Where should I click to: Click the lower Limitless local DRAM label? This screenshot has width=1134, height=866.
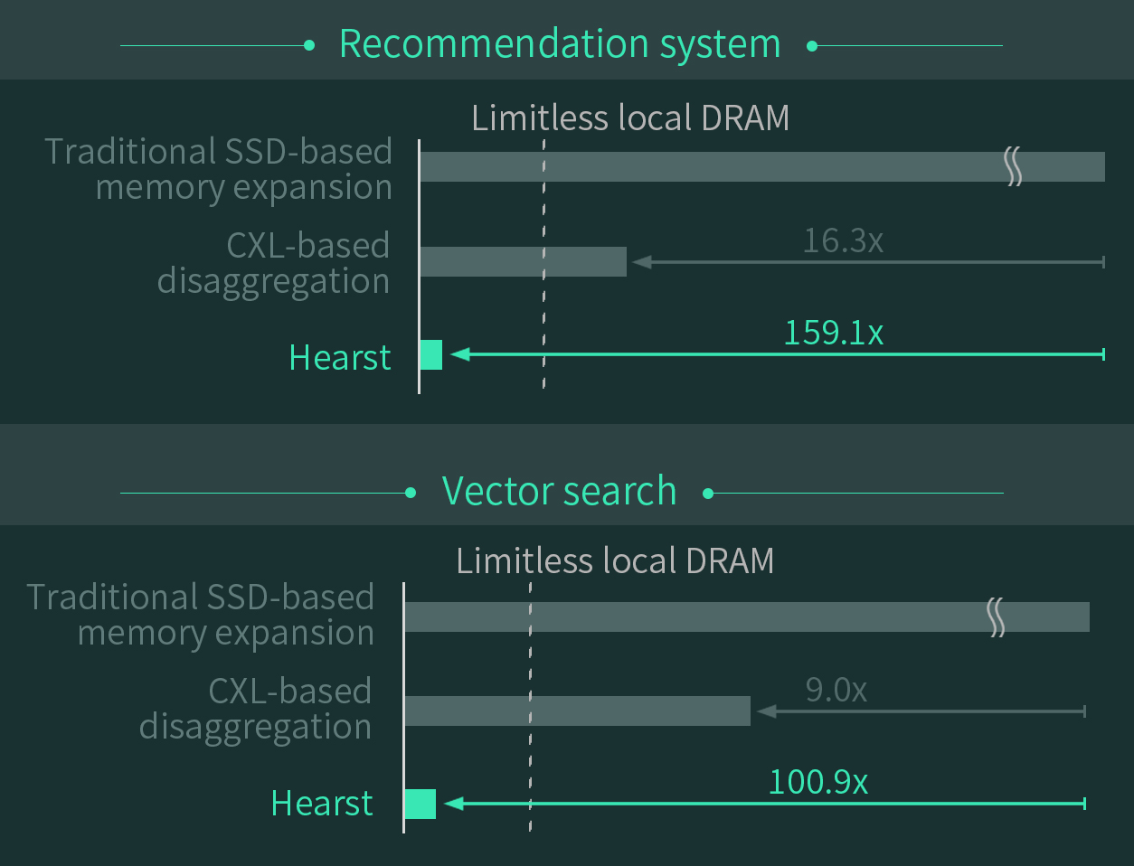click(615, 561)
